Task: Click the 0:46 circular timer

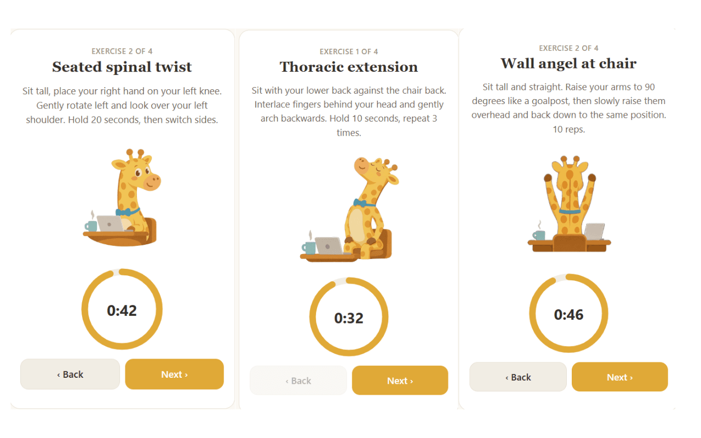Action: (x=568, y=314)
